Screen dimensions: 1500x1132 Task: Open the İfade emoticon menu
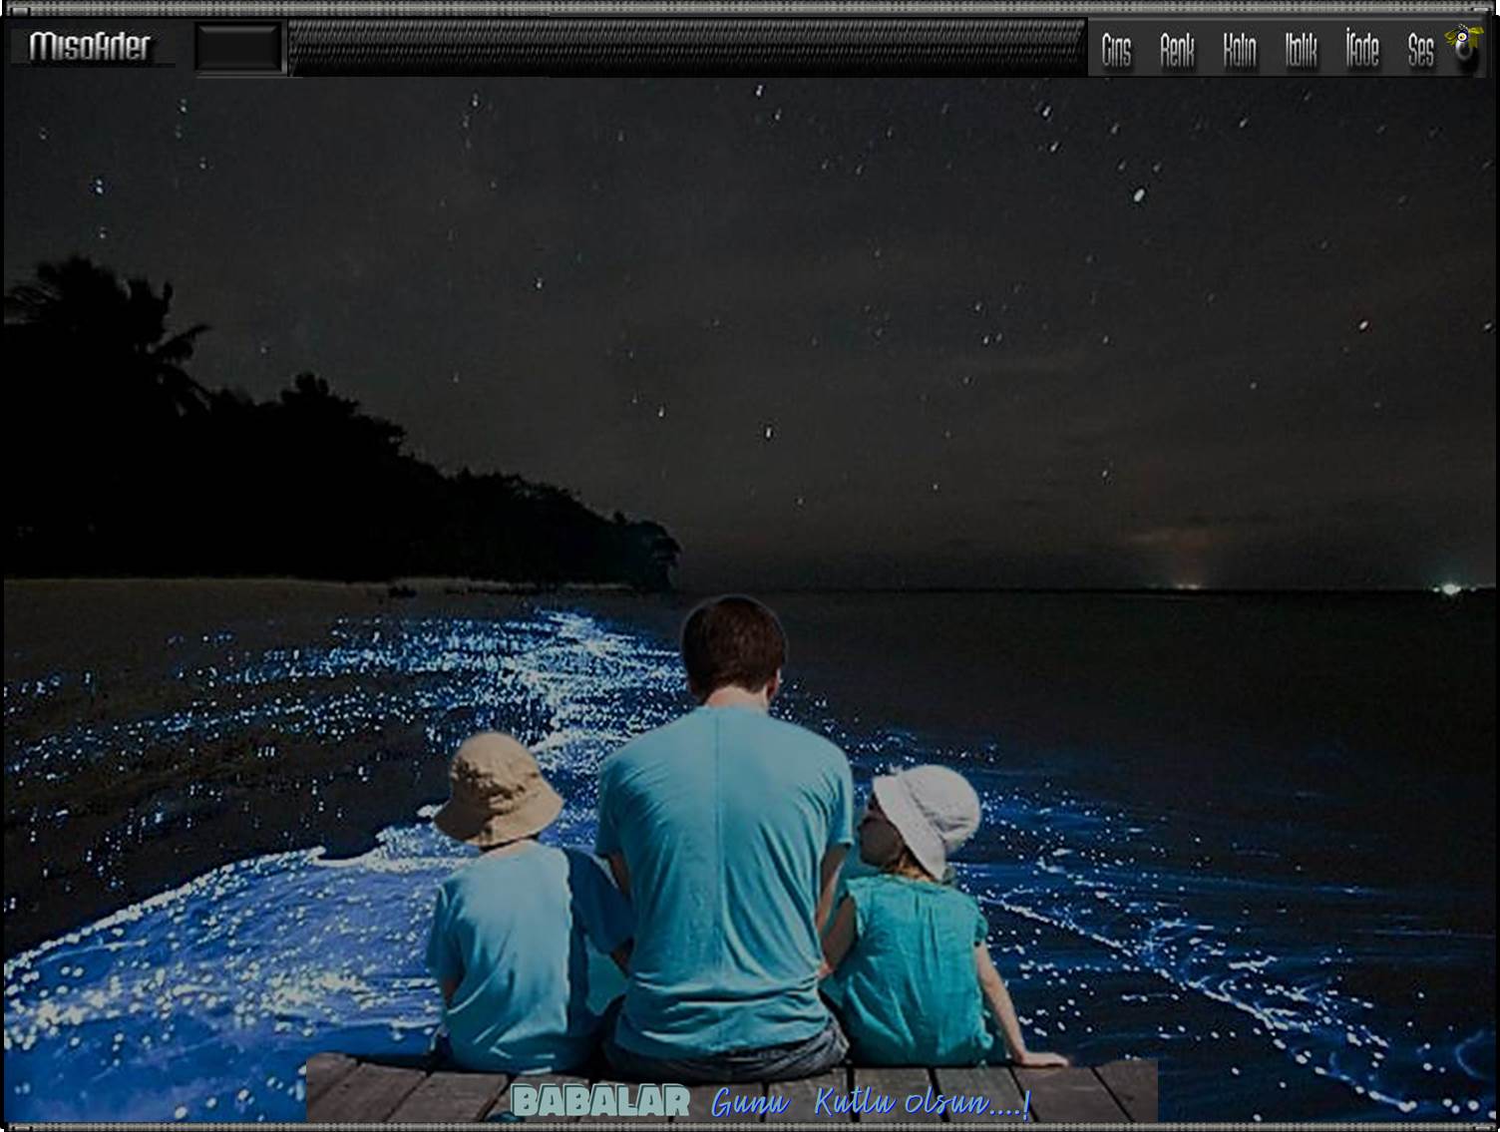tap(1361, 49)
